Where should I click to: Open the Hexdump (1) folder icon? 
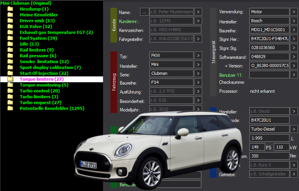click(10, 9)
